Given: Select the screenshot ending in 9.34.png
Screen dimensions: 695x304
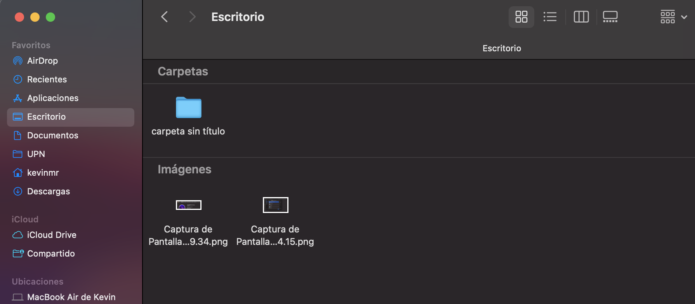Looking at the screenshot, I should 188,205.
